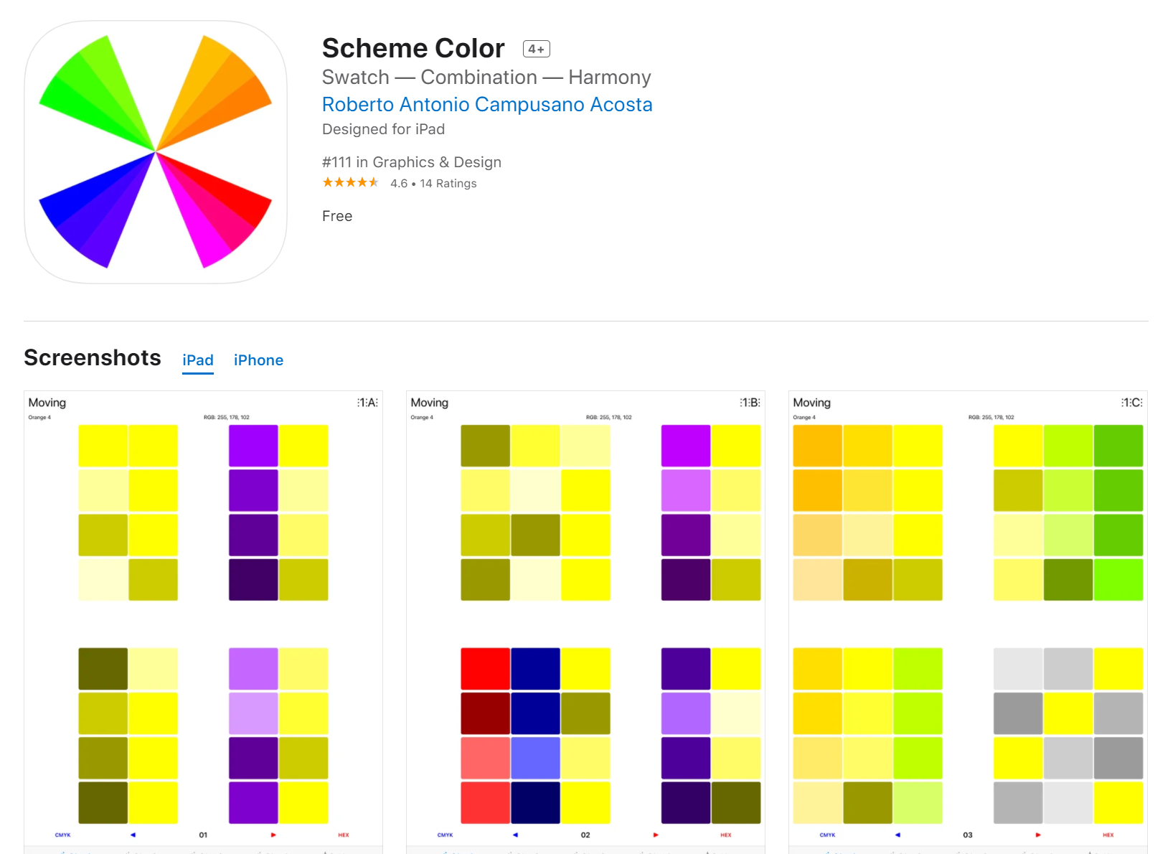
Task: Open the first screenshot labeled 1:A
Action: click(x=203, y=621)
